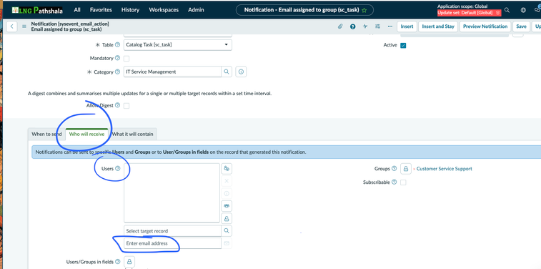Click the Notification title pill in header

click(304, 10)
